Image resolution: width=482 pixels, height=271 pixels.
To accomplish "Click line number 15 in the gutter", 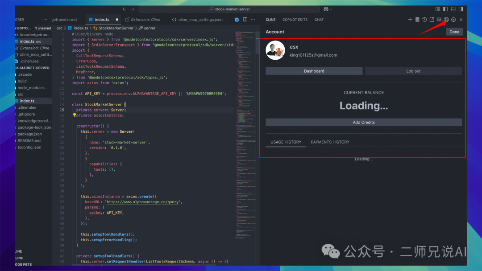I will click(62, 110).
